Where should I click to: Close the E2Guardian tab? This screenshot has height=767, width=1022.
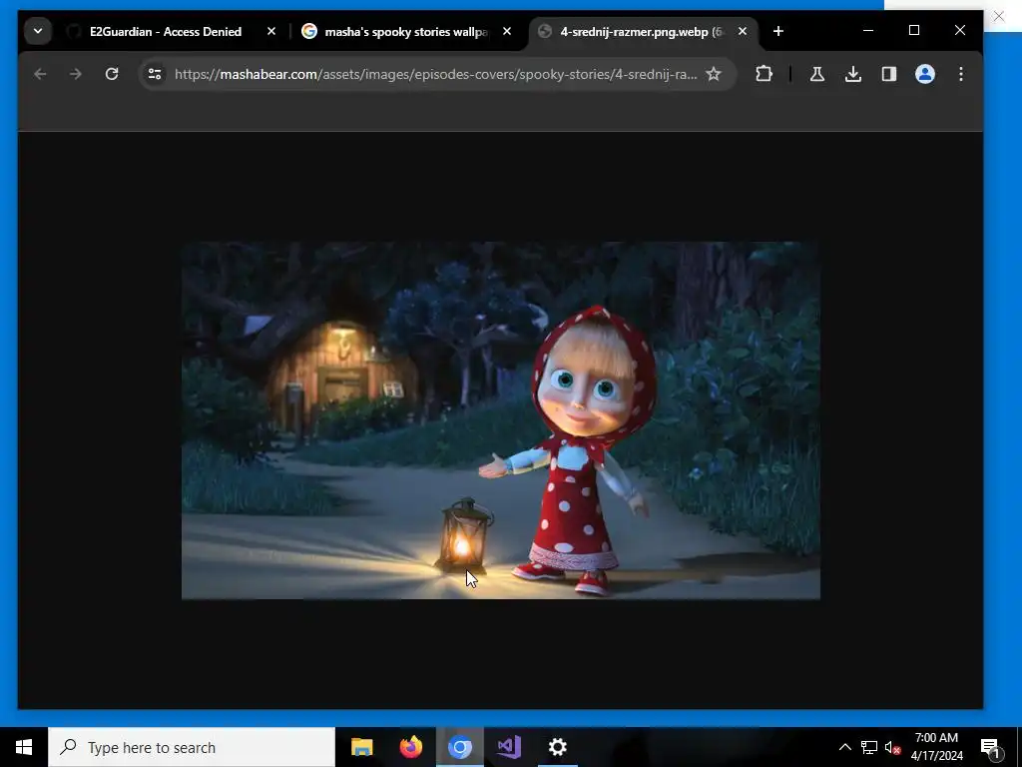point(271,31)
